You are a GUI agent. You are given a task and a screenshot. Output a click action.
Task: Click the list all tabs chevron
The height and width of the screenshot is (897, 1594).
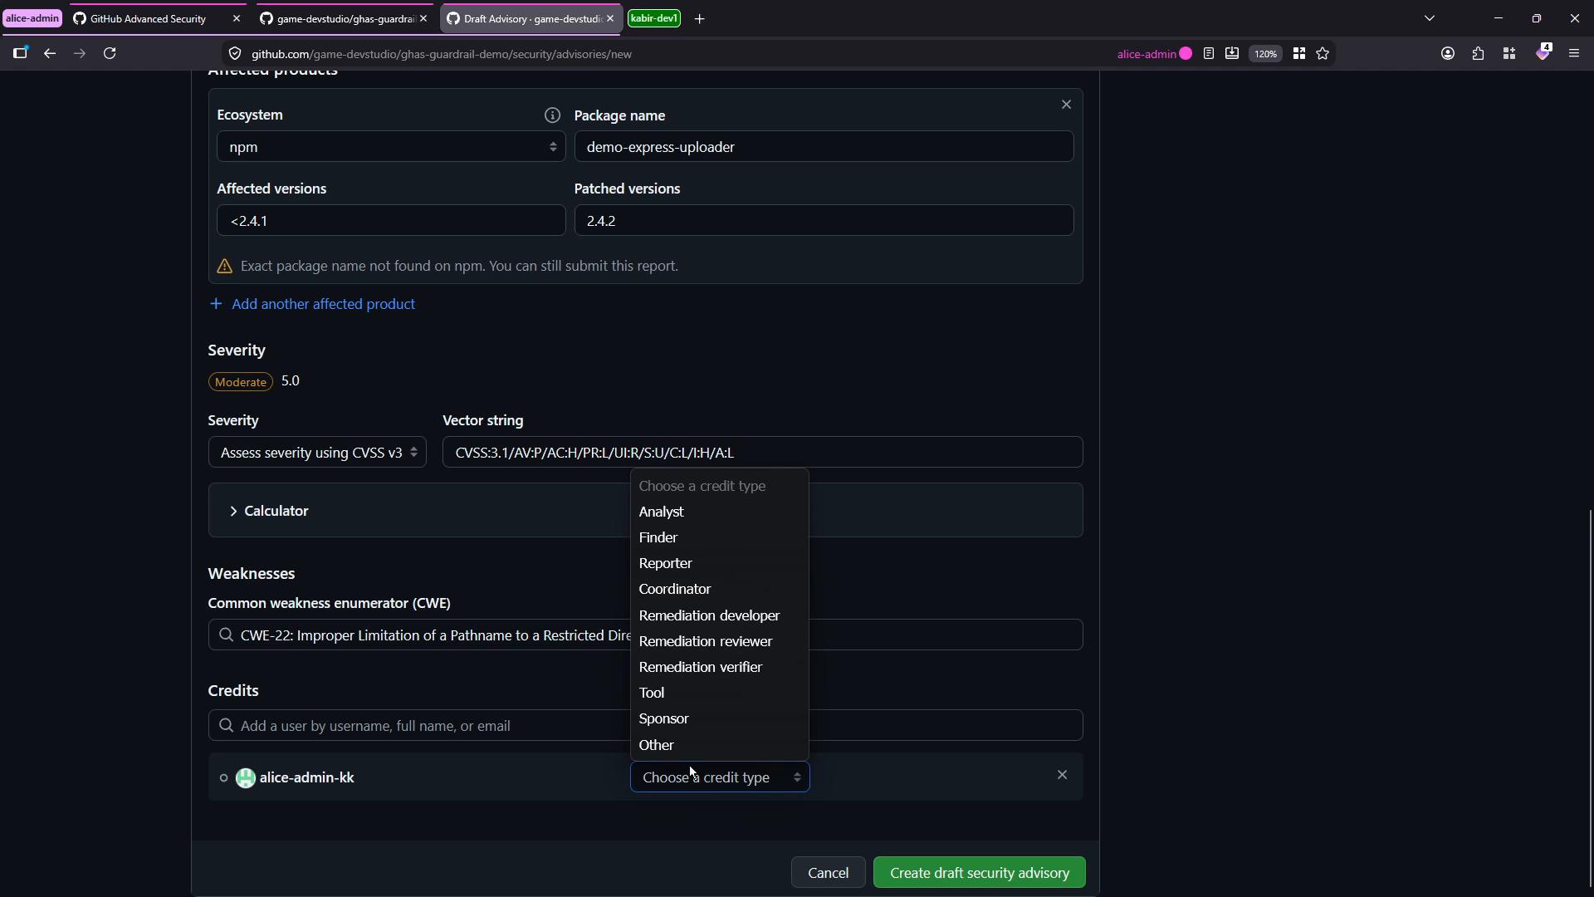[x=1430, y=18]
